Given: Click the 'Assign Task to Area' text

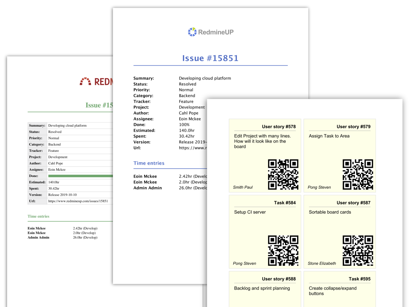Looking at the screenshot, I should point(329,136).
